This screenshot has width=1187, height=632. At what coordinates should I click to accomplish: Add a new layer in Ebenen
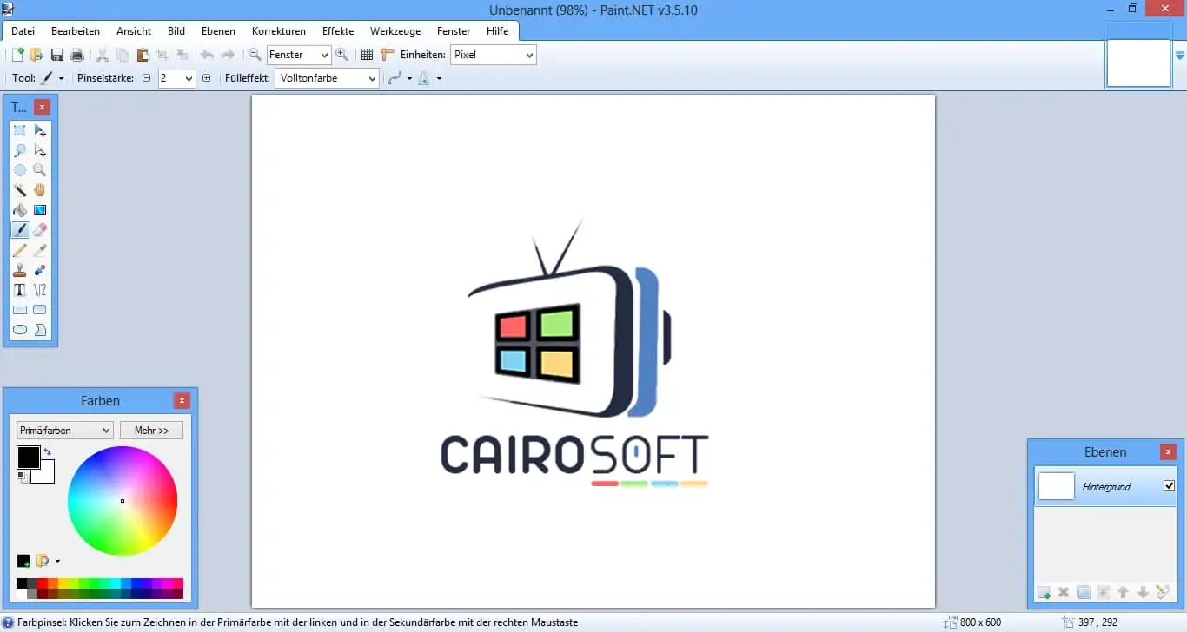[1044, 592]
